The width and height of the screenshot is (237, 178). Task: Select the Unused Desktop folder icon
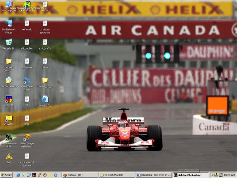tap(9, 61)
